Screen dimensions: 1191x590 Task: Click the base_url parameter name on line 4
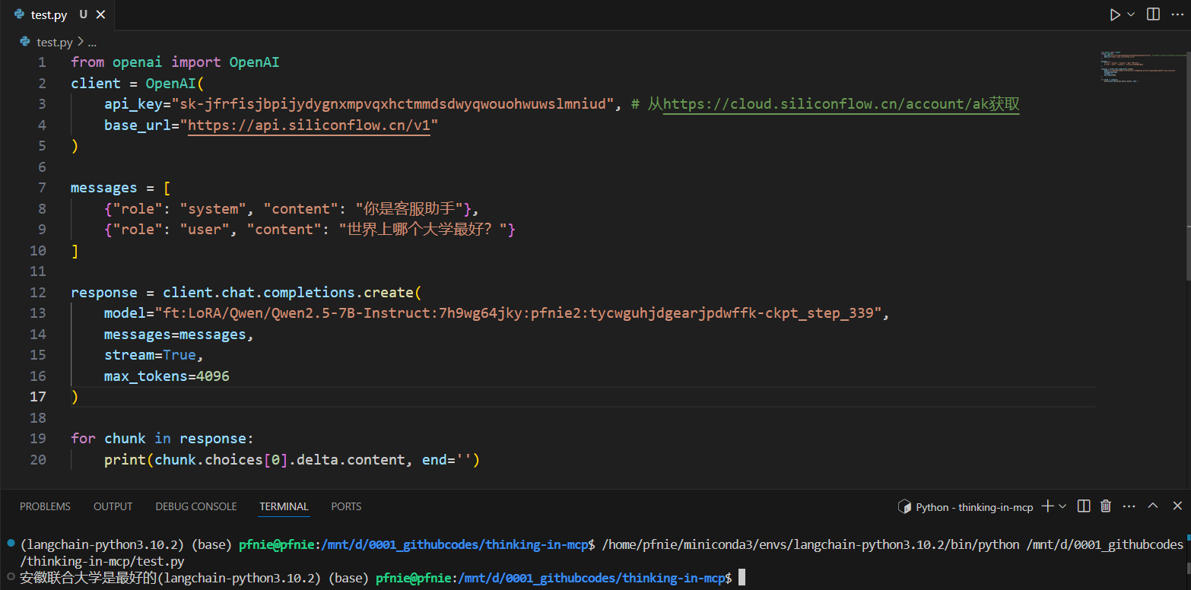tap(138, 125)
